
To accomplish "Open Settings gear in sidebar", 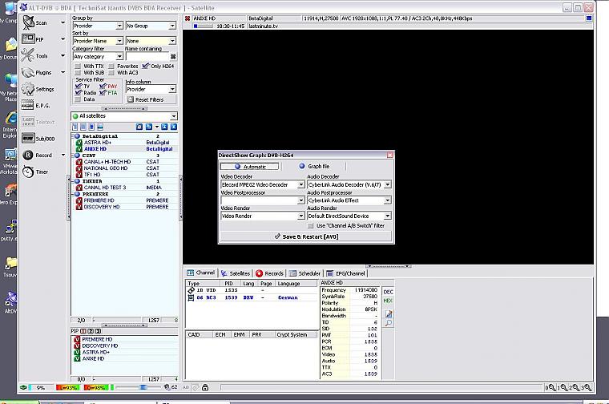I will (27, 89).
